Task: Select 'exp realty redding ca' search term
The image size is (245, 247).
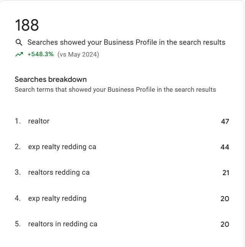Action: click(x=62, y=147)
